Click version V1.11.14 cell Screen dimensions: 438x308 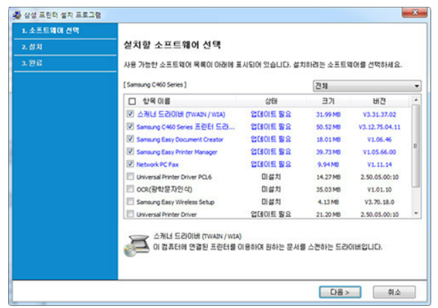point(379,165)
